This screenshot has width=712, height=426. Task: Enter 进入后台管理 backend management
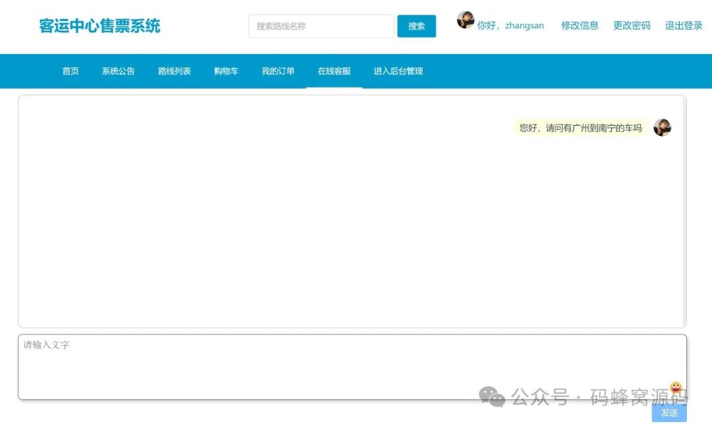point(398,71)
